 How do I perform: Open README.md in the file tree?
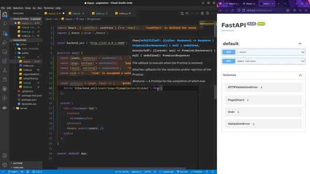29,104
